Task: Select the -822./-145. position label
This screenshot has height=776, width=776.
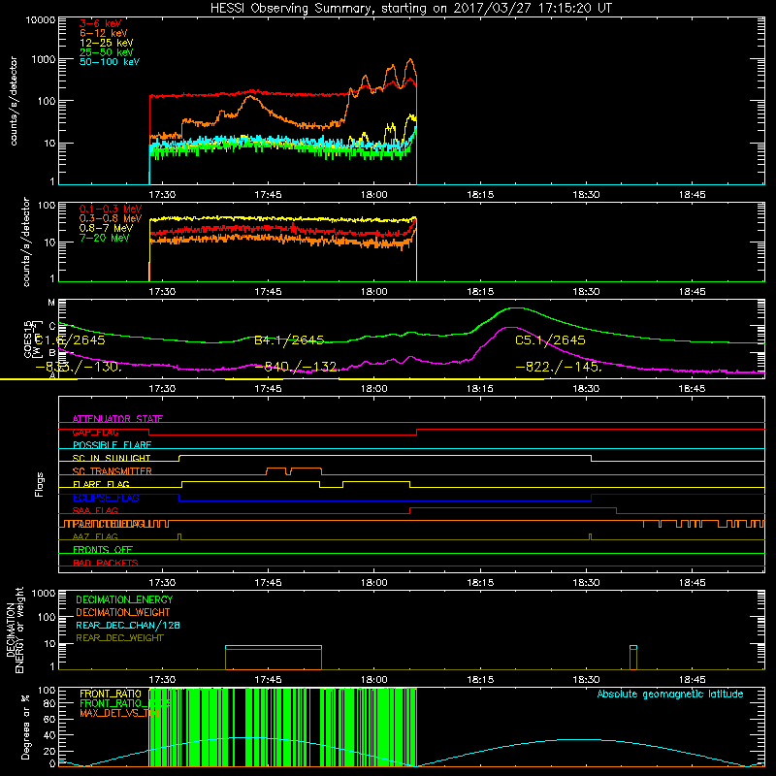Action: pyautogui.click(x=559, y=367)
